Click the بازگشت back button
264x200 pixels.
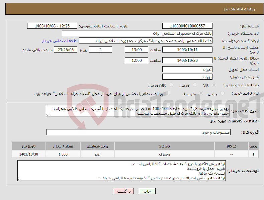pos(124,191)
